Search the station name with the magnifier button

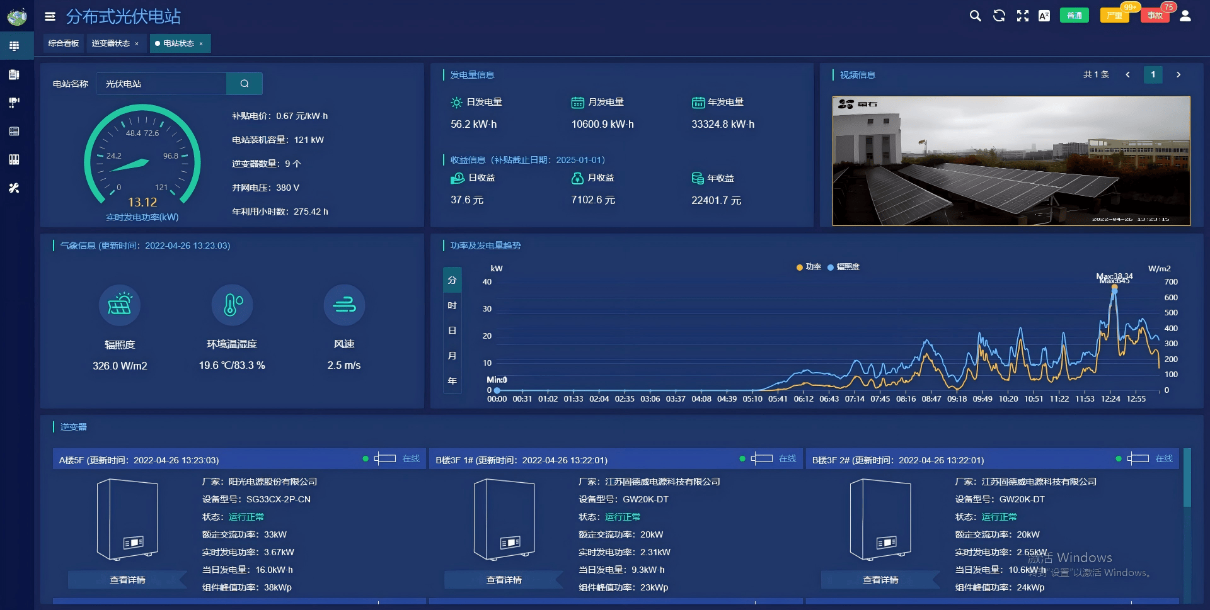coord(245,84)
